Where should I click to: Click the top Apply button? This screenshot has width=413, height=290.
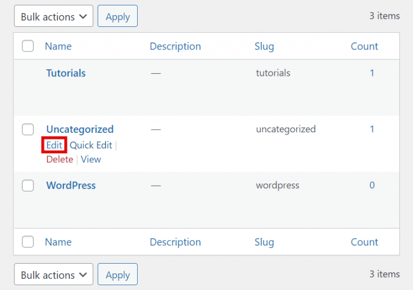click(x=118, y=17)
